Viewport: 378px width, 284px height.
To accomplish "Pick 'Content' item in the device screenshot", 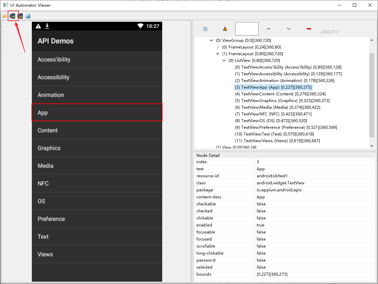I will tap(97, 130).
